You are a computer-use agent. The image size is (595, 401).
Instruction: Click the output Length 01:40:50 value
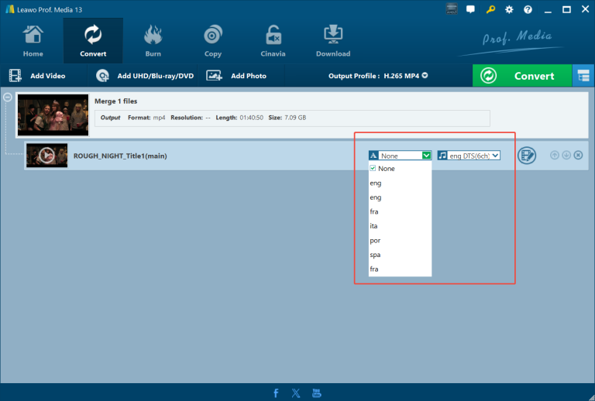coord(251,118)
